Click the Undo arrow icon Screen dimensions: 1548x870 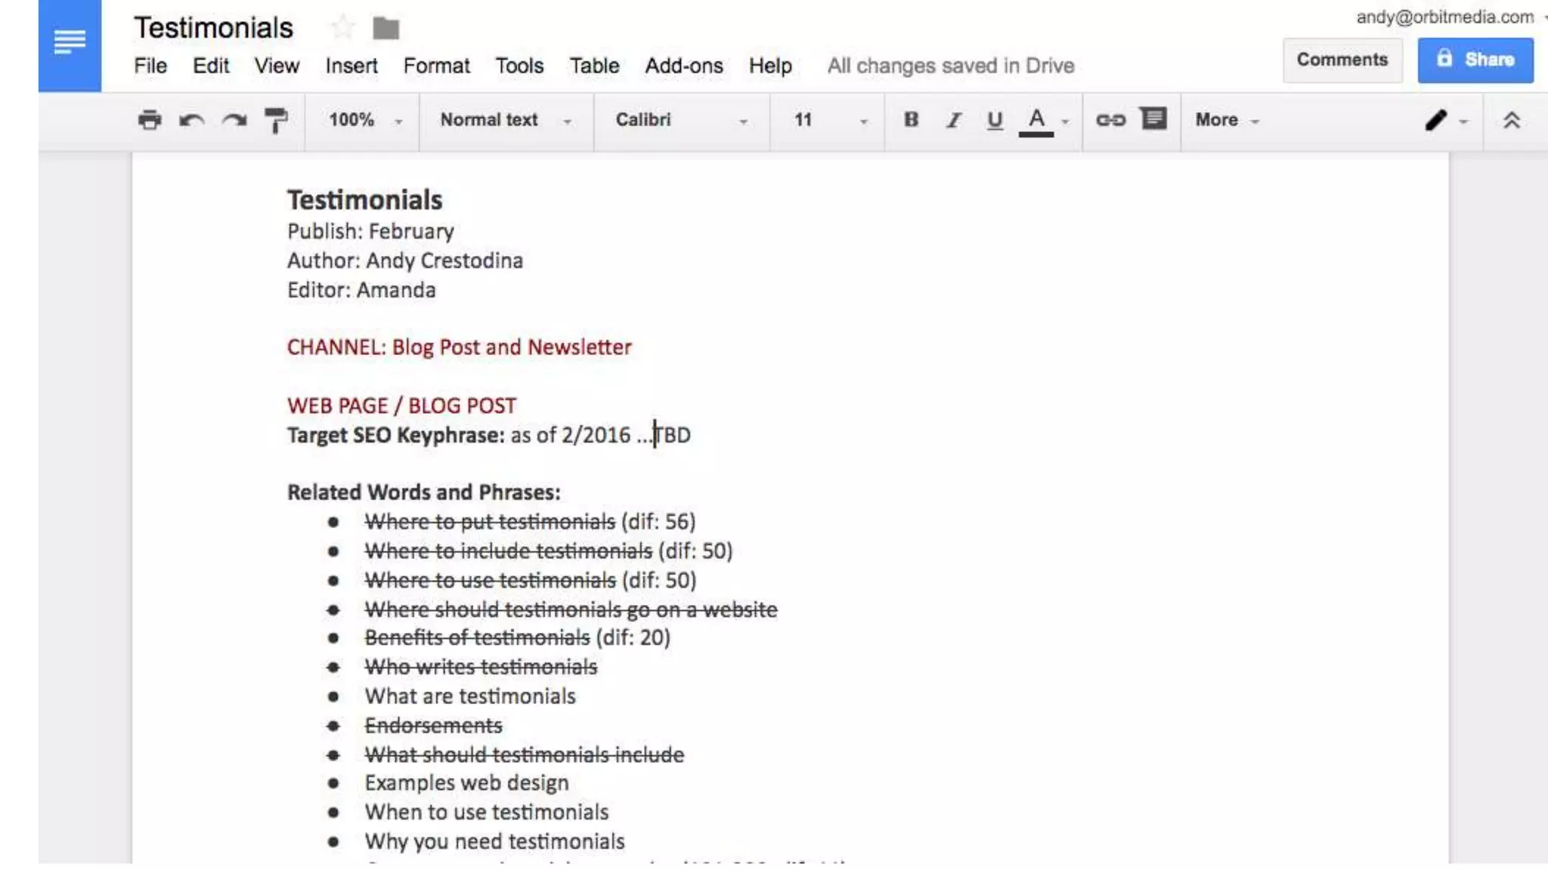[x=191, y=120]
